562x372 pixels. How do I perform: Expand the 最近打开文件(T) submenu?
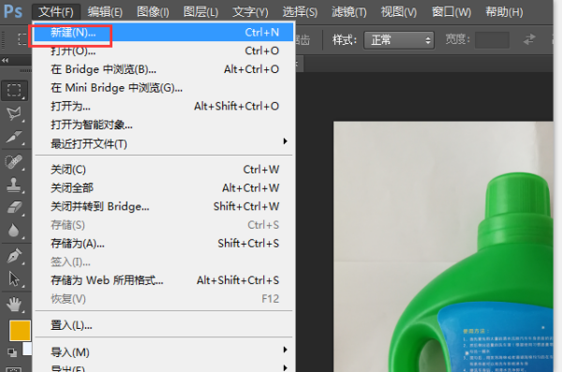(x=163, y=143)
